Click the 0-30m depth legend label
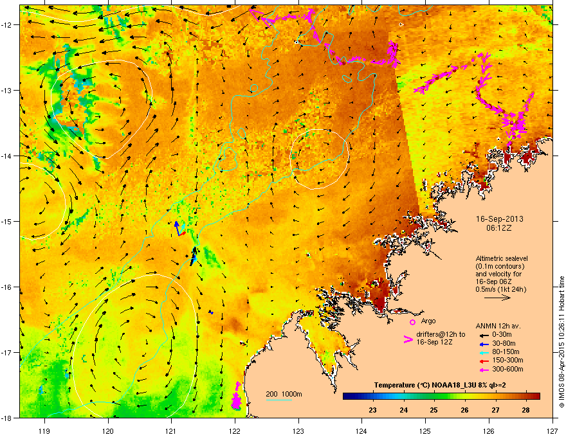This screenshot has width=566, height=437. point(502,335)
